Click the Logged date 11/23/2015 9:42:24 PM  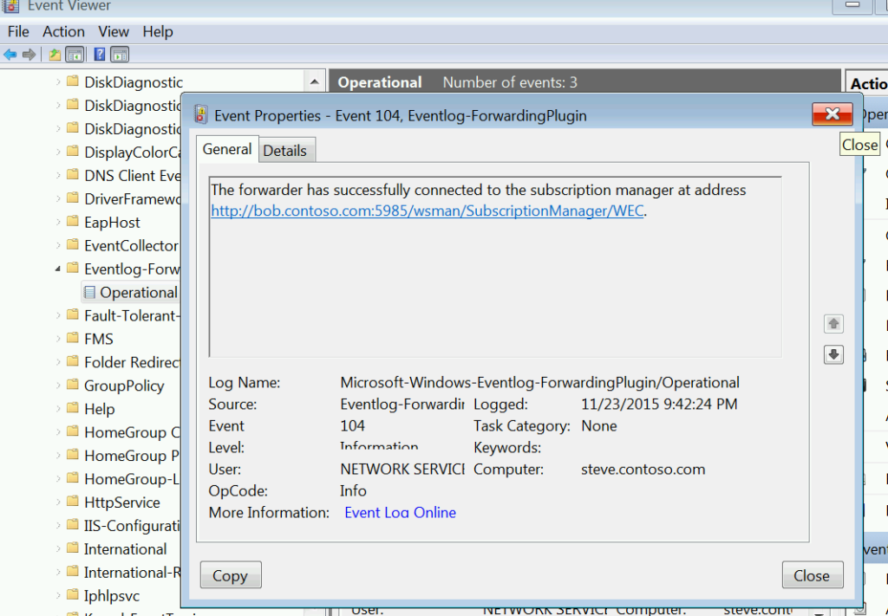coord(659,405)
